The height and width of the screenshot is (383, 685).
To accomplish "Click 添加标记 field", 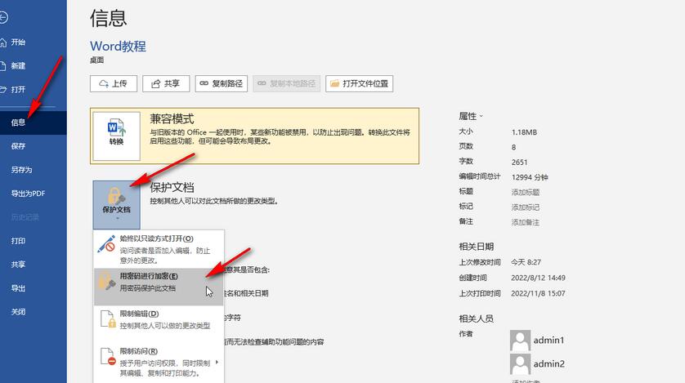I will (x=526, y=207).
